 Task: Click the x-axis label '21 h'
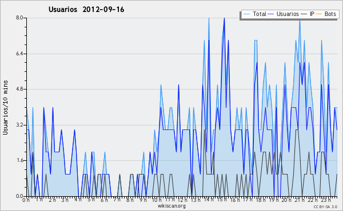(x=299, y=200)
